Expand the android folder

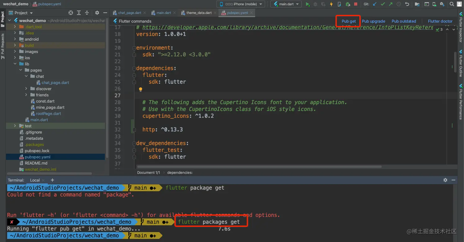click(x=15, y=39)
